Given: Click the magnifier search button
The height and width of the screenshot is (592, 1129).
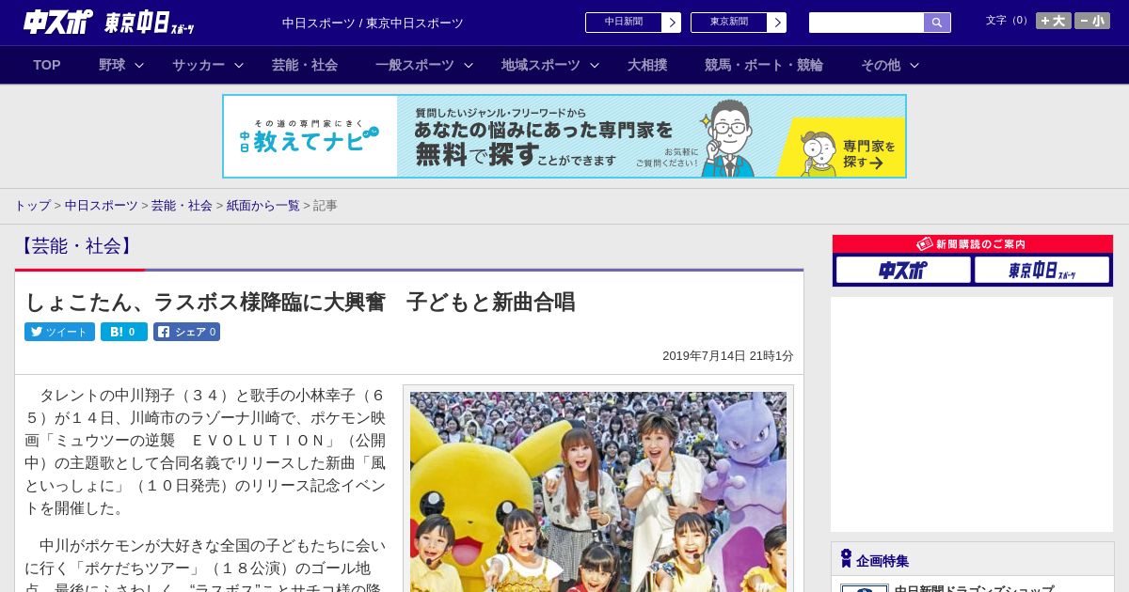Looking at the screenshot, I should [x=937, y=23].
